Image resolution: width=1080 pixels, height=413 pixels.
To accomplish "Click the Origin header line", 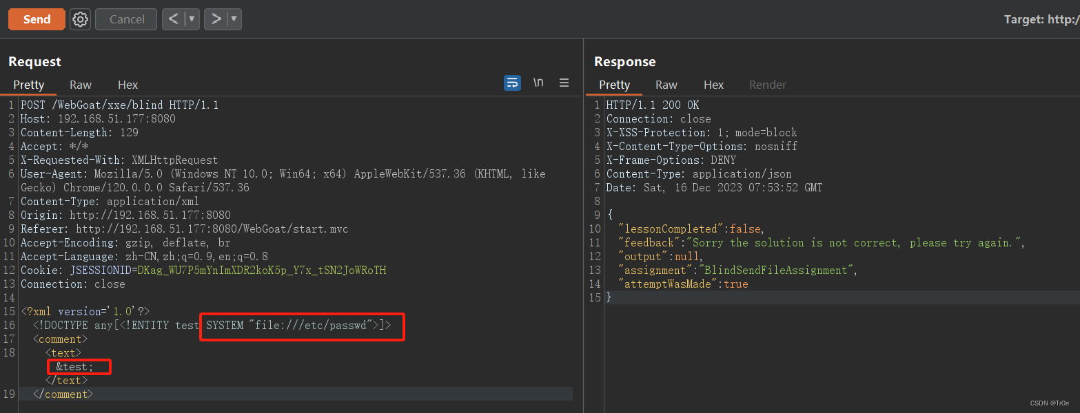I will [125, 215].
